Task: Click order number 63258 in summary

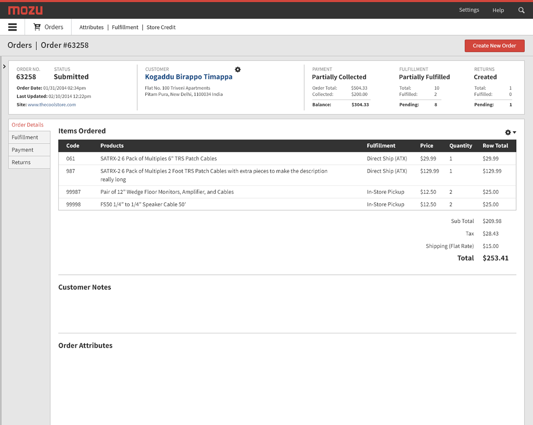Action: click(x=26, y=76)
